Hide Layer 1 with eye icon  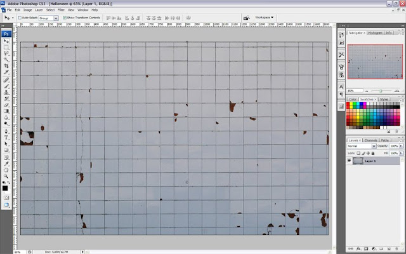350,161
